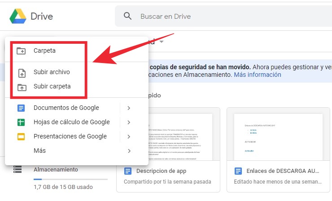Select Subir carpeta menu entry

click(52, 86)
